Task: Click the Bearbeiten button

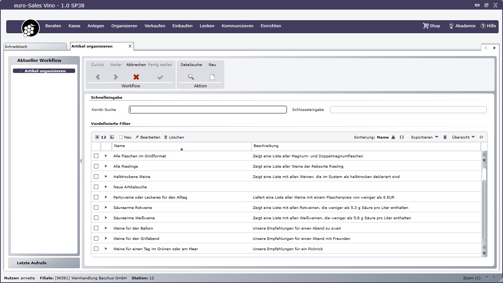Action: (148, 137)
